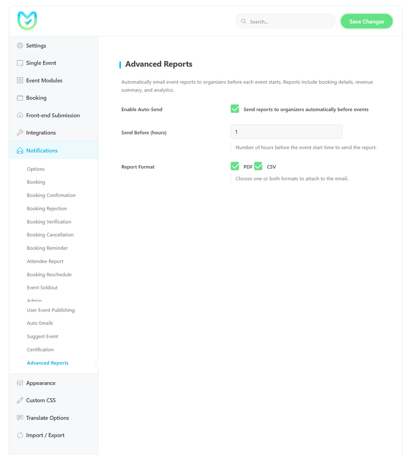This screenshot has height=455, width=412.
Task: Toggle the Enable Auto-Send checkbox
Action: pyautogui.click(x=235, y=109)
